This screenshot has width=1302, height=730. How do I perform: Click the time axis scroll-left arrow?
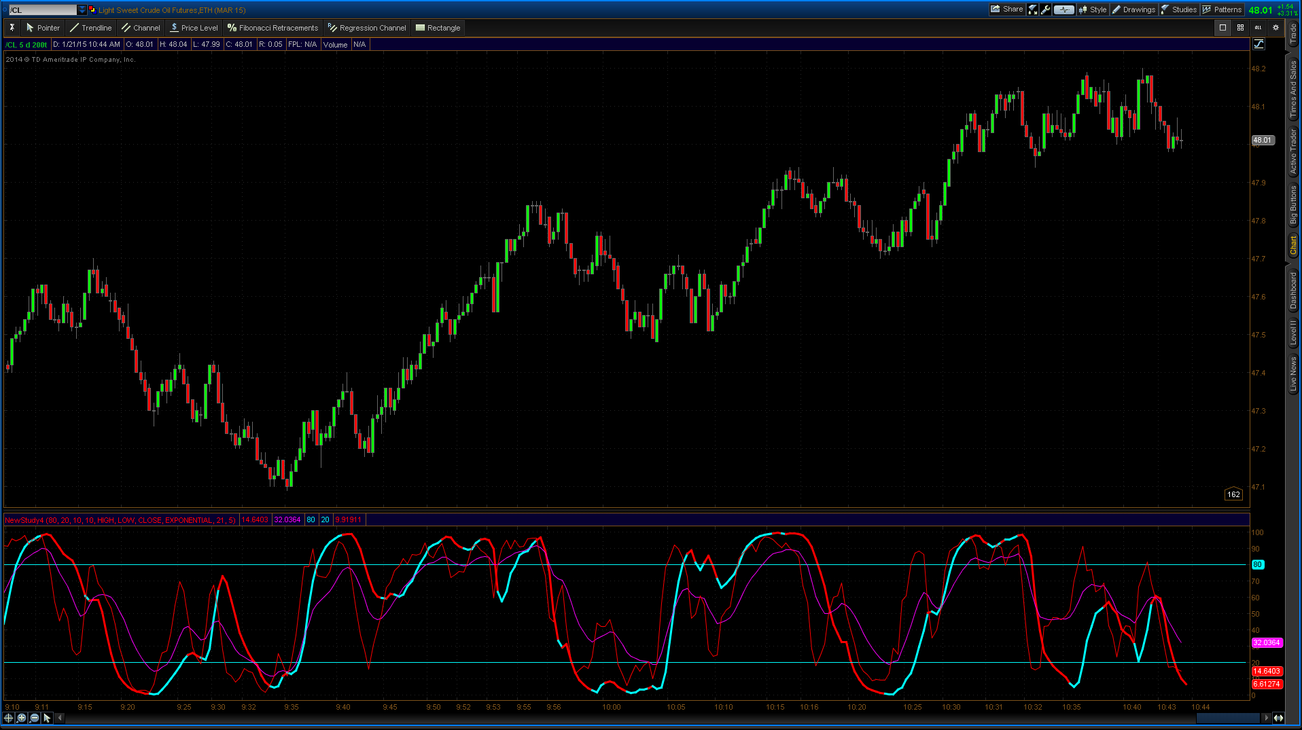click(x=60, y=718)
